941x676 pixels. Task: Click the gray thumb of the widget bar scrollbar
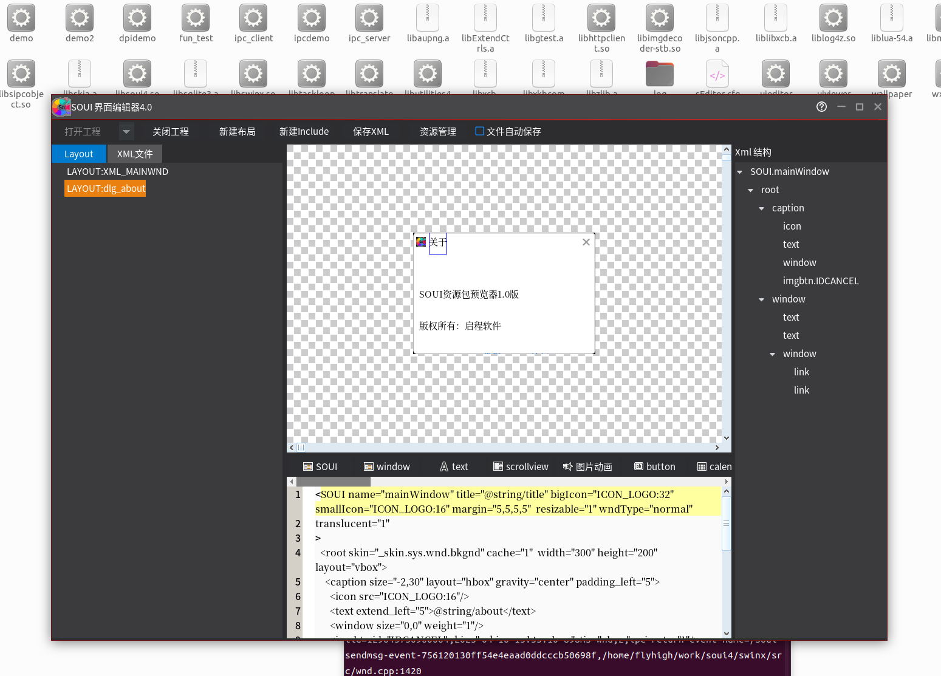[x=334, y=482]
